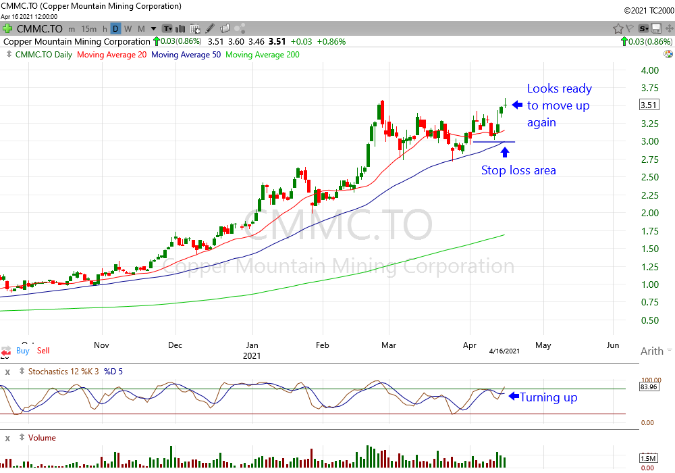Image resolution: width=675 pixels, height=473 pixels.
Task: Open the S scale dropdown
Action: (x=643, y=29)
